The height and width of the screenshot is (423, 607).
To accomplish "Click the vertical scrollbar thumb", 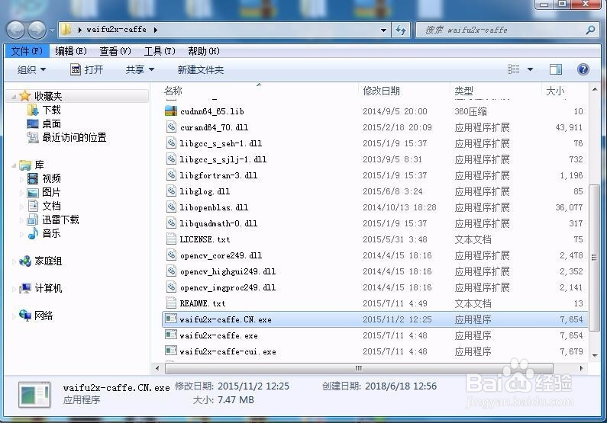I will 594,258.
